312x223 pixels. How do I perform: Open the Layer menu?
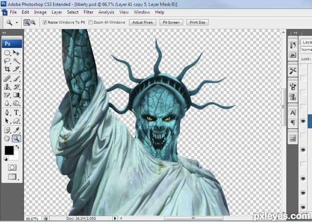click(x=57, y=12)
